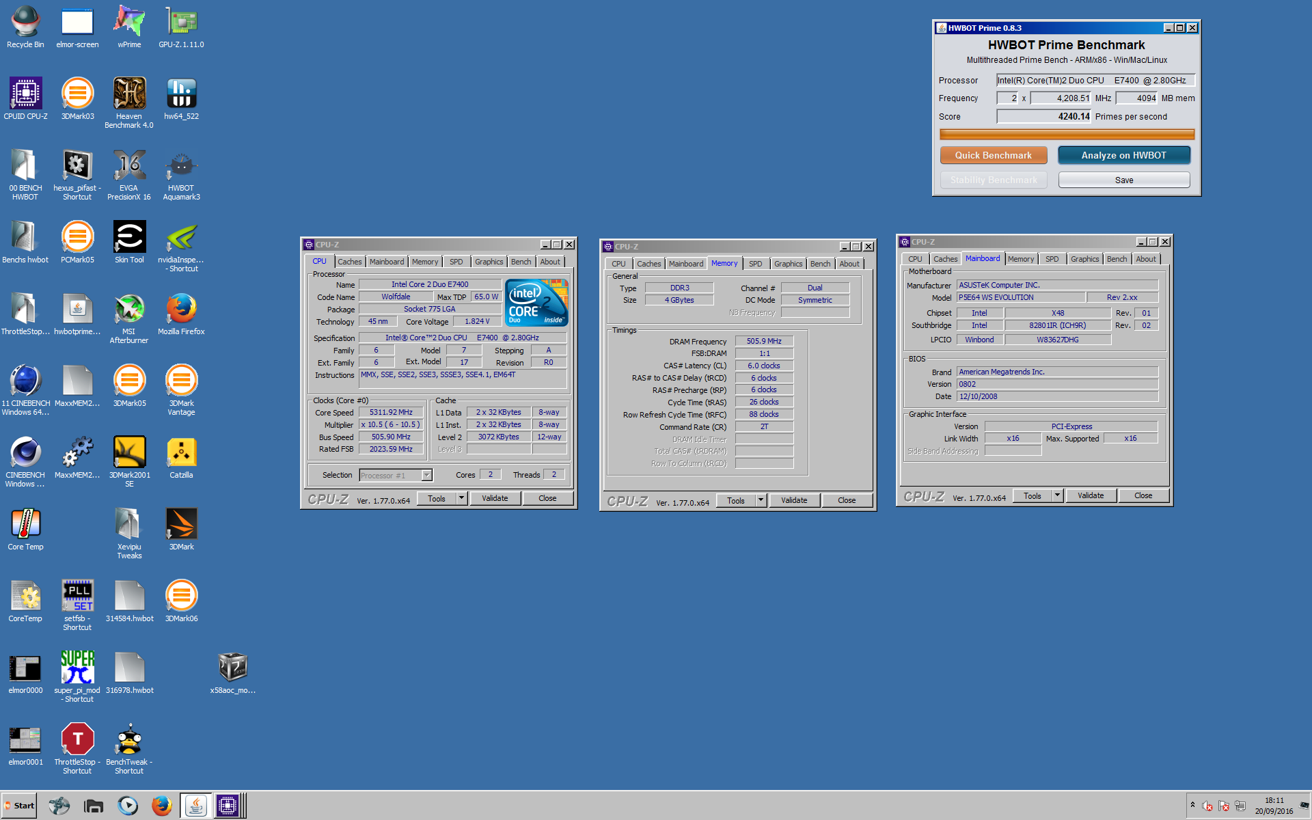Click the Java HWBOT Prime taskbar icon

click(x=196, y=806)
